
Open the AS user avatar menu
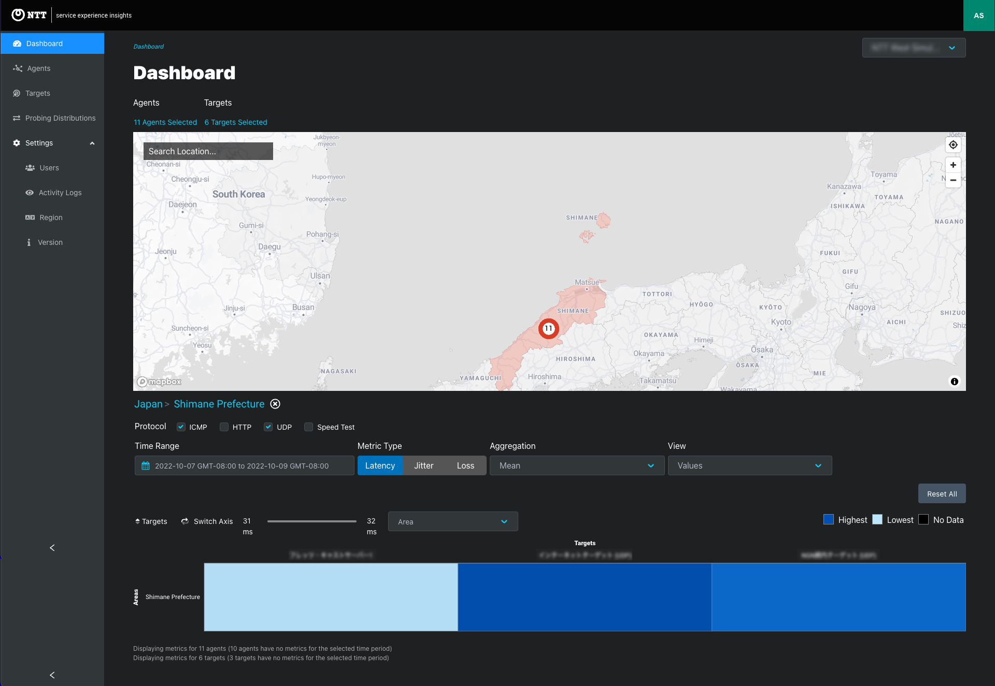pos(978,16)
